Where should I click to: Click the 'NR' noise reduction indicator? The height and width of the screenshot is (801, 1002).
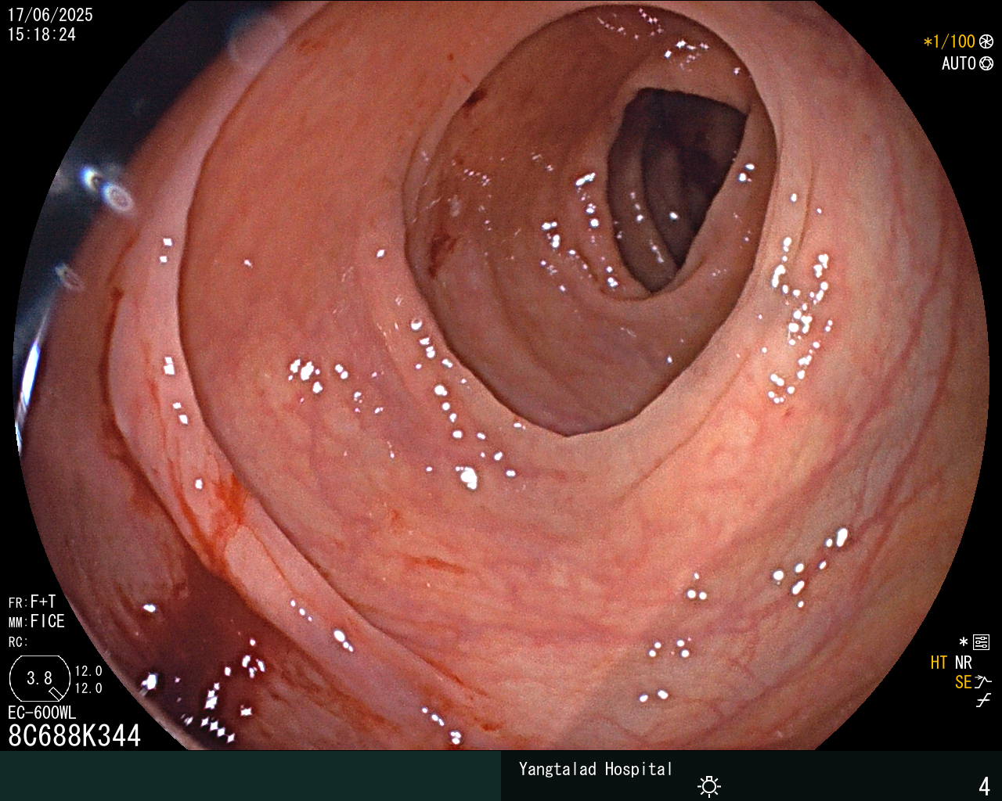click(964, 663)
